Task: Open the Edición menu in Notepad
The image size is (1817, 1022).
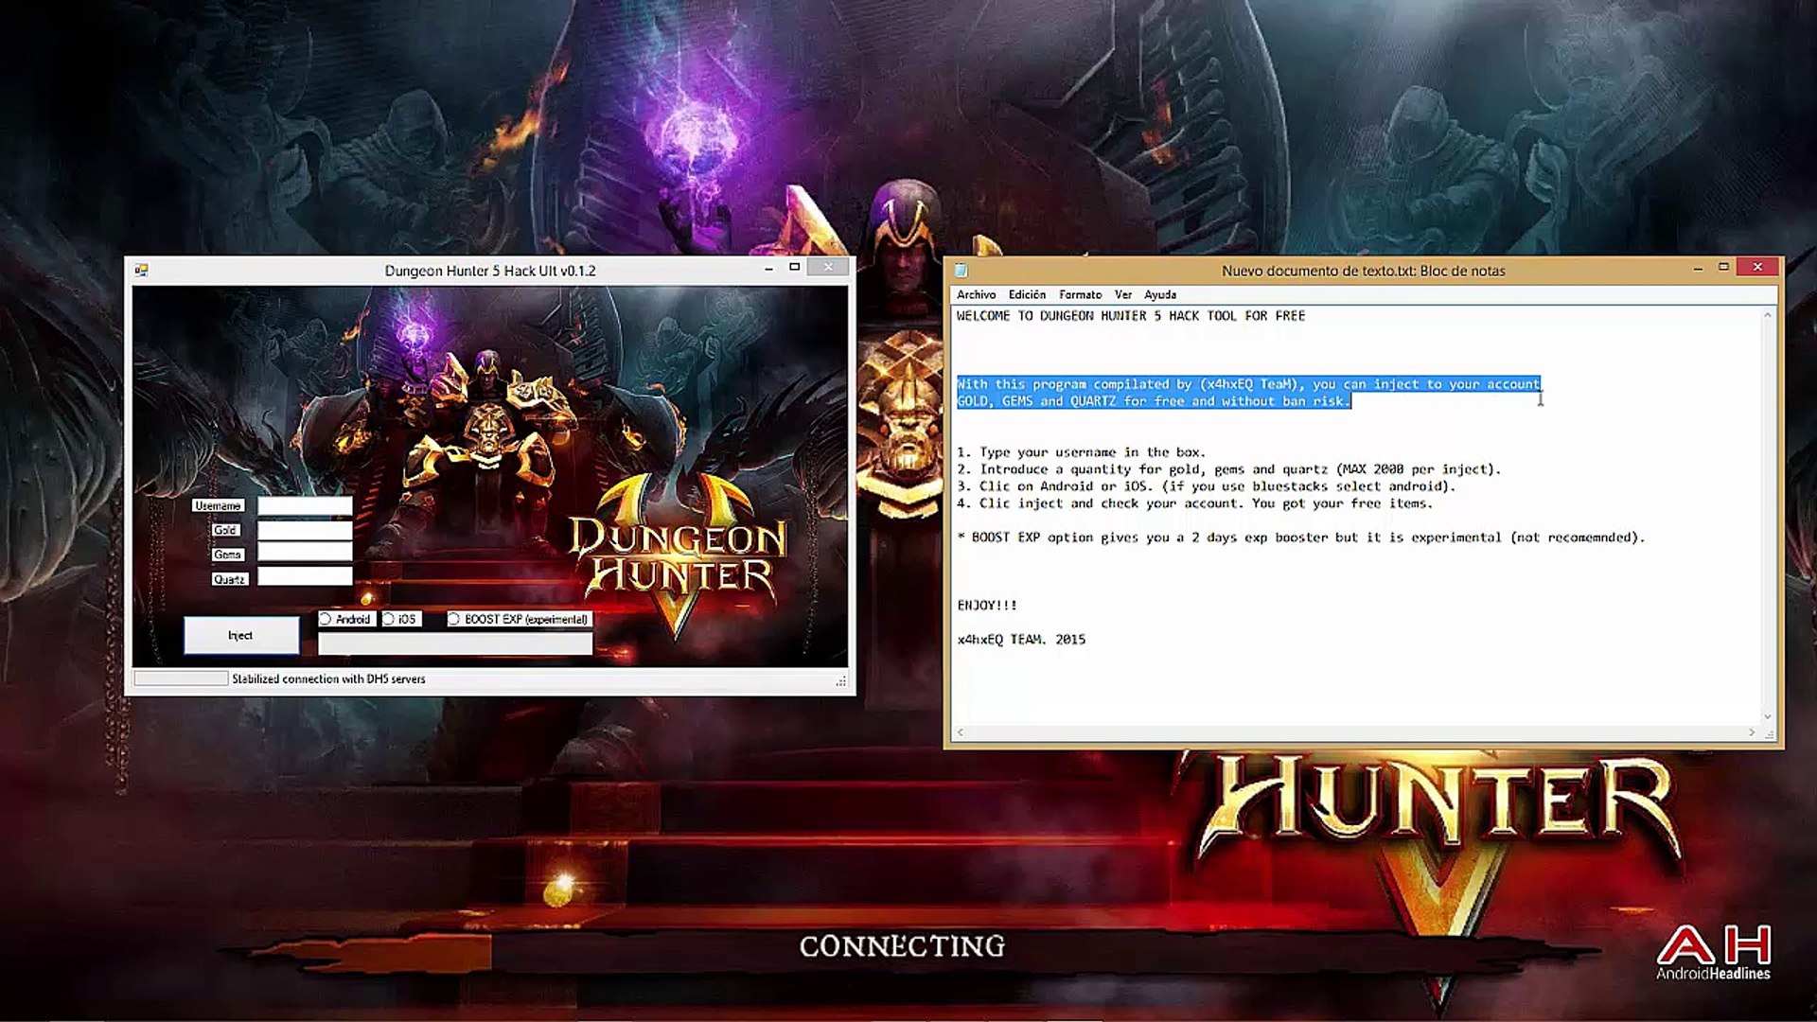Action: click(x=1027, y=294)
